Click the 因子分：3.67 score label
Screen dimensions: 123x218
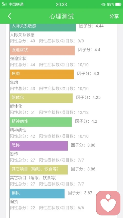pyautogui.click(x=80, y=193)
